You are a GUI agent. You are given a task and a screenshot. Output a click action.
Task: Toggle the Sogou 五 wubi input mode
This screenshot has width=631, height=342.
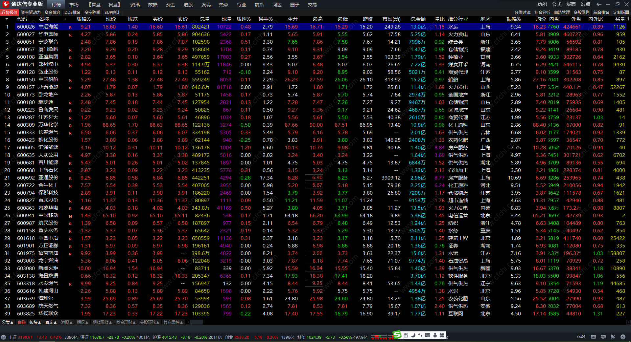point(406,335)
